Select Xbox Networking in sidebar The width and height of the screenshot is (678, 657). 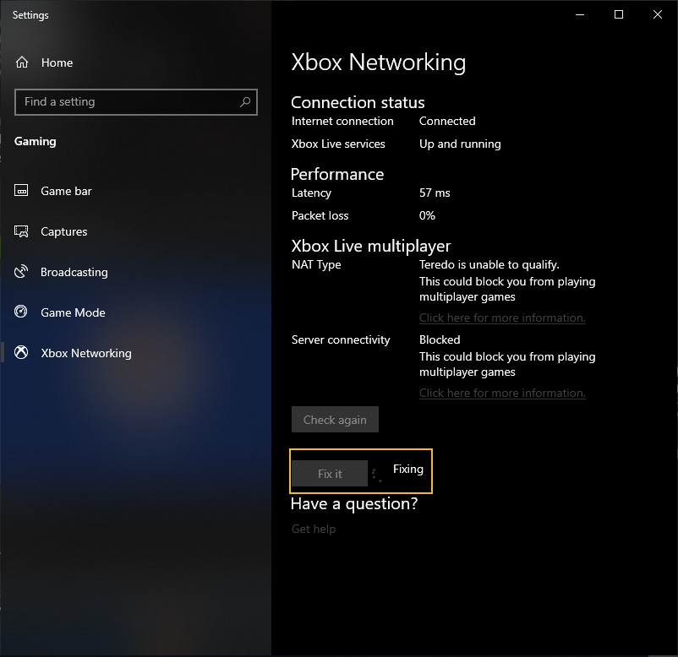[x=136, y=353]
